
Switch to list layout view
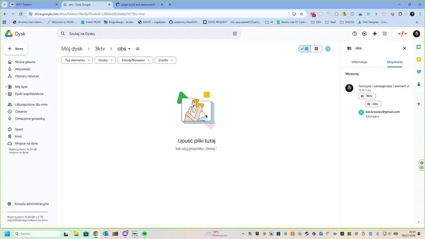click(304, 49)
